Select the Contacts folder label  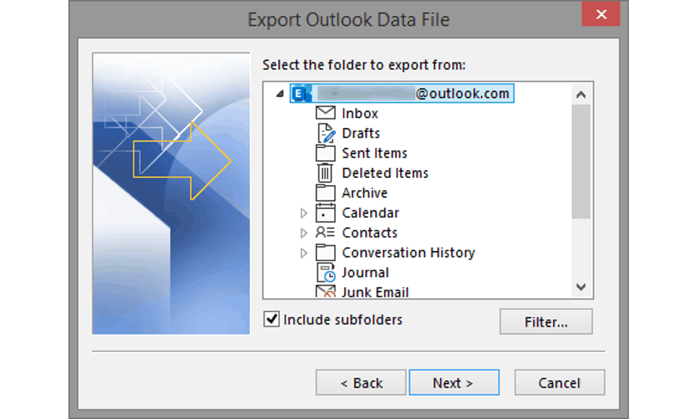point(369,233)
